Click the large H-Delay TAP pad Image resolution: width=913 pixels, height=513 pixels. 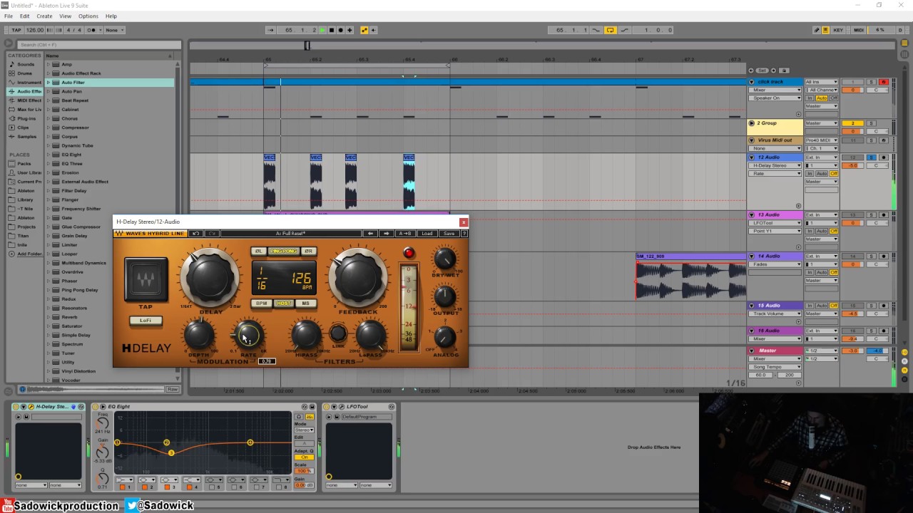[146, 279]
